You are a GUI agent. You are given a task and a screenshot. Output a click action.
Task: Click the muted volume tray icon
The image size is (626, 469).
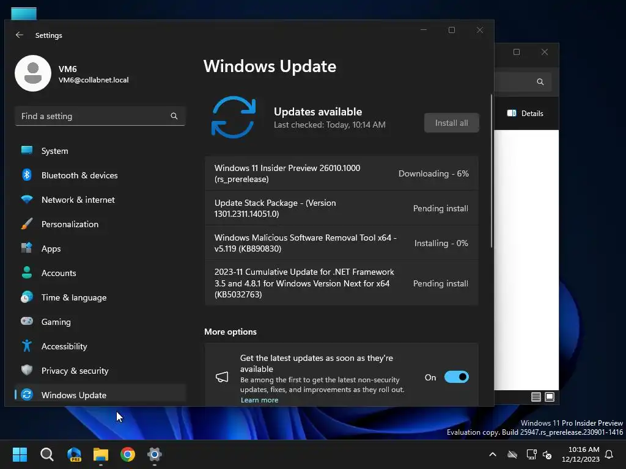[x=547, y=454]
